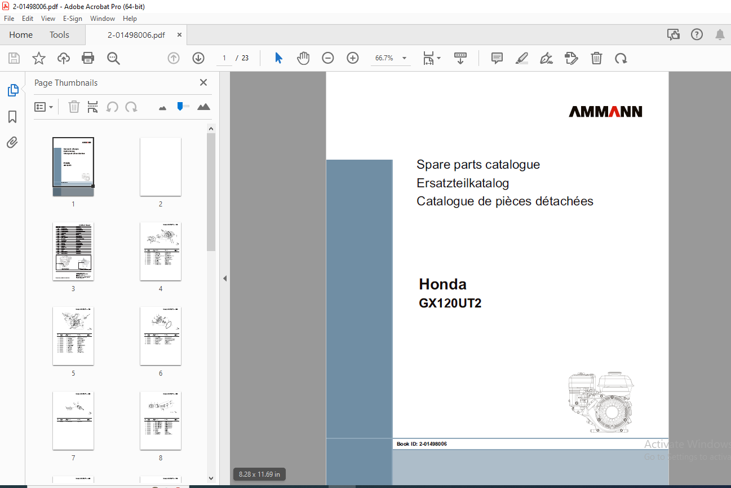Viewport: 731px width, 488px height.
Task: Go to next page arrow
Action: click(x=198, y=58)
